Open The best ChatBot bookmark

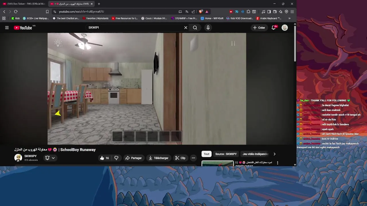(66, 18)
